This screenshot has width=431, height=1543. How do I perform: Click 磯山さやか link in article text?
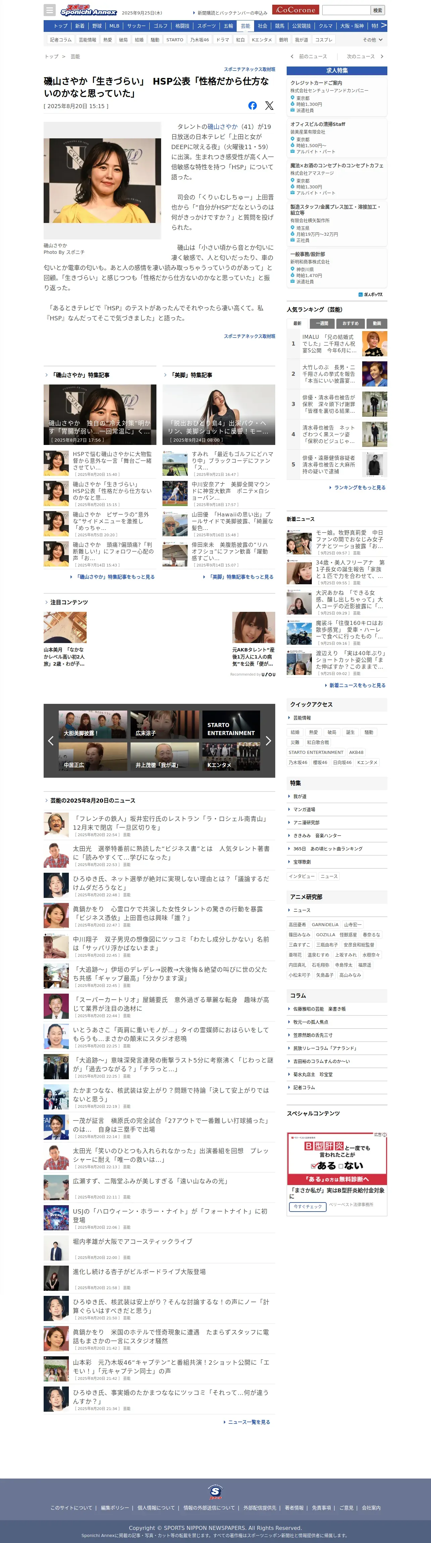tap(223, 127)
